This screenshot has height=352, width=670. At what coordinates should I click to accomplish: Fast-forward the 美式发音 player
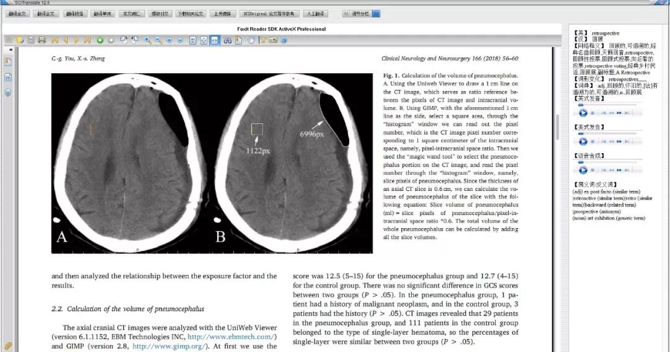click(619, 142)
